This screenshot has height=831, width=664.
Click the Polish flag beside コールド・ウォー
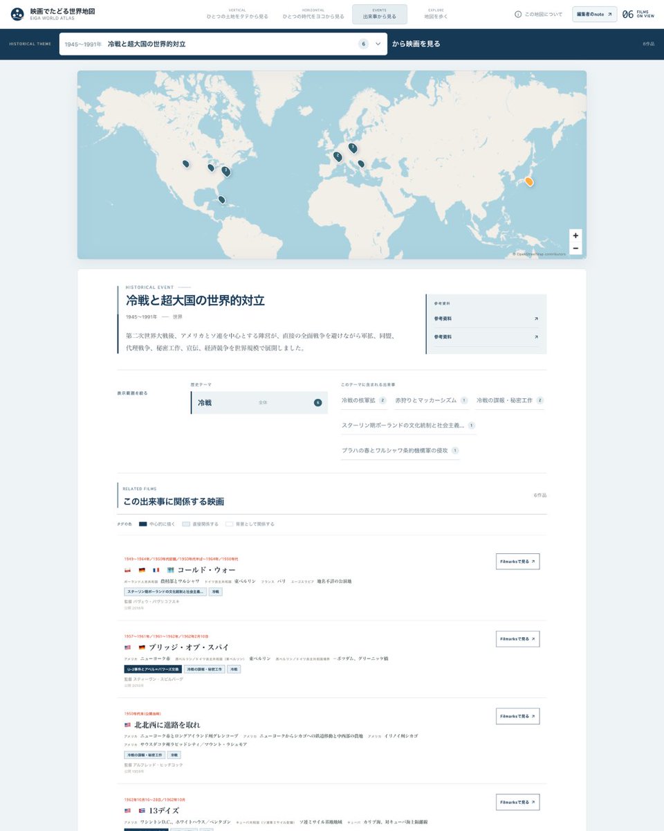pos(127,570)
